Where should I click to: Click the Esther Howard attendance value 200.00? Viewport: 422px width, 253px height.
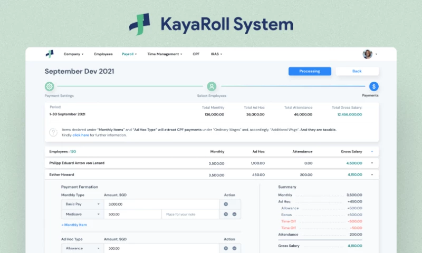(306, 175)
